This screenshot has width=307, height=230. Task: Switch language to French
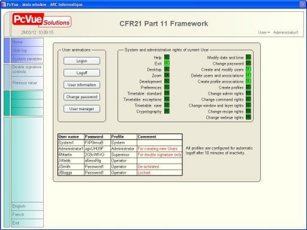[x=27, y=214]
